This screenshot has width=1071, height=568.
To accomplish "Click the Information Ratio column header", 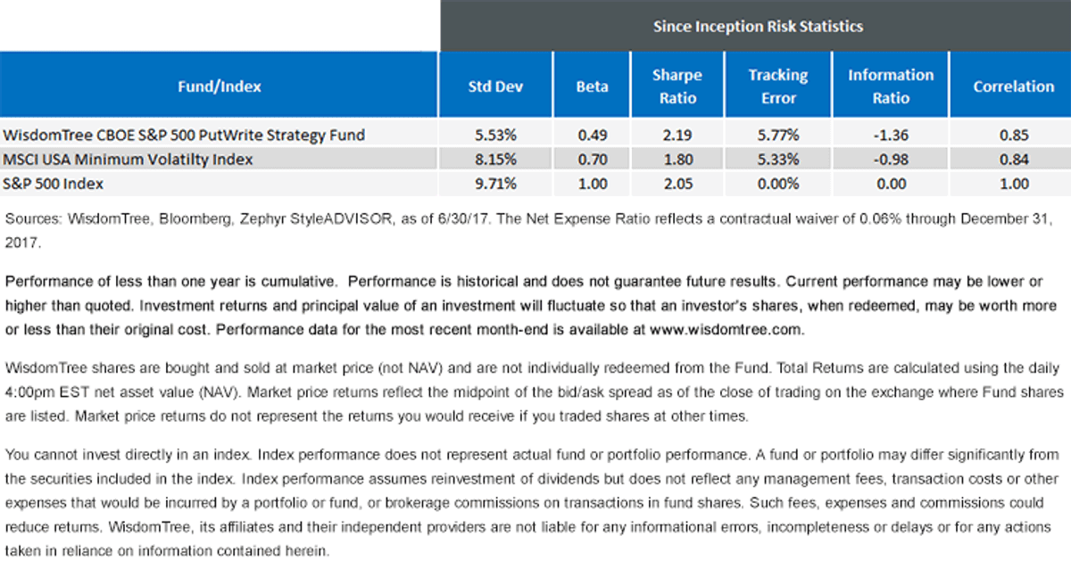I will pos(890,86).
